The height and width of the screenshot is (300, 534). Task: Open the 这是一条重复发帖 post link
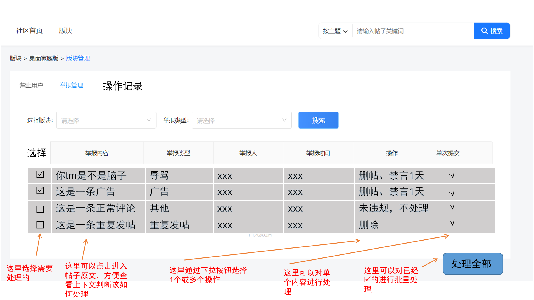pyautogui.click(x=96, y=225)
